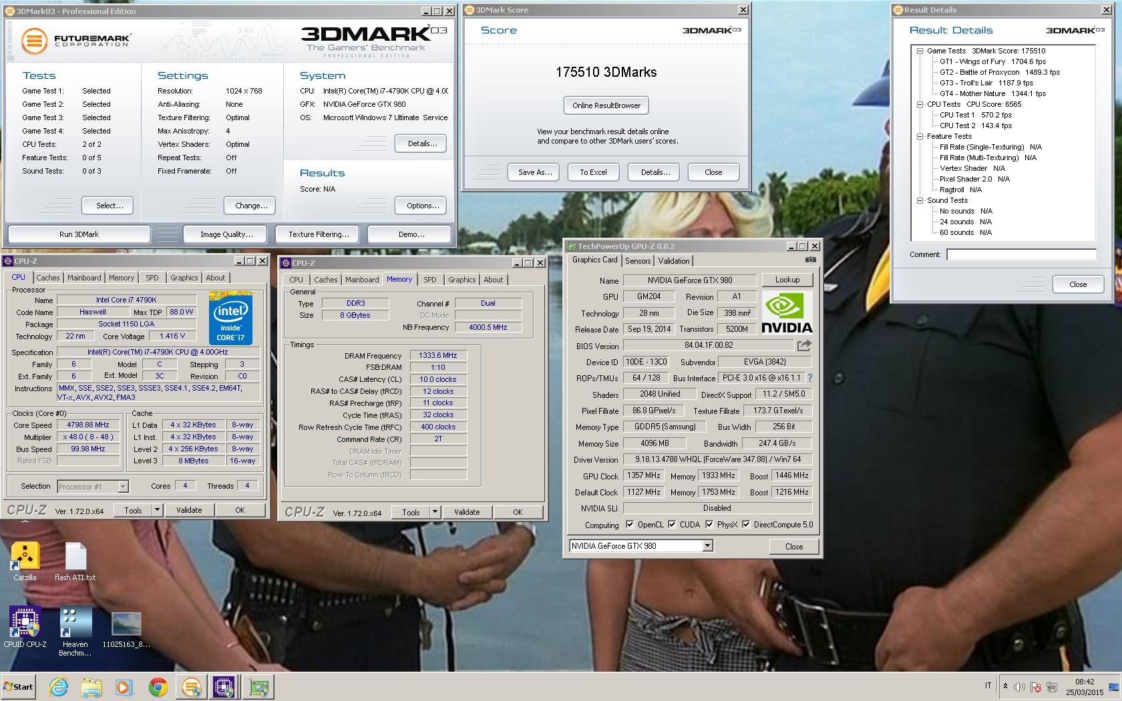Switch to 3DMark03 taskbar icon
1122x701 pixels.
coord(191,686)
